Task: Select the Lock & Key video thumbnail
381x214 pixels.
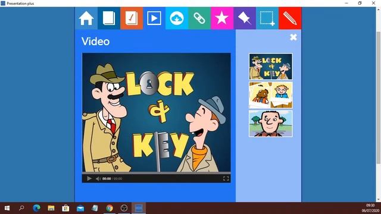Action: tap(271, 67)
